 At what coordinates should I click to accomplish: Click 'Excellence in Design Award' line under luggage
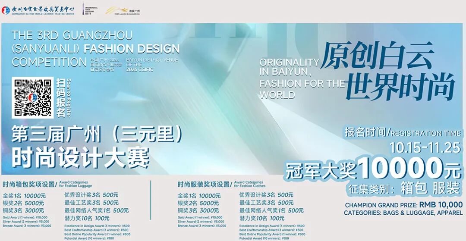(x=97, y=226)
